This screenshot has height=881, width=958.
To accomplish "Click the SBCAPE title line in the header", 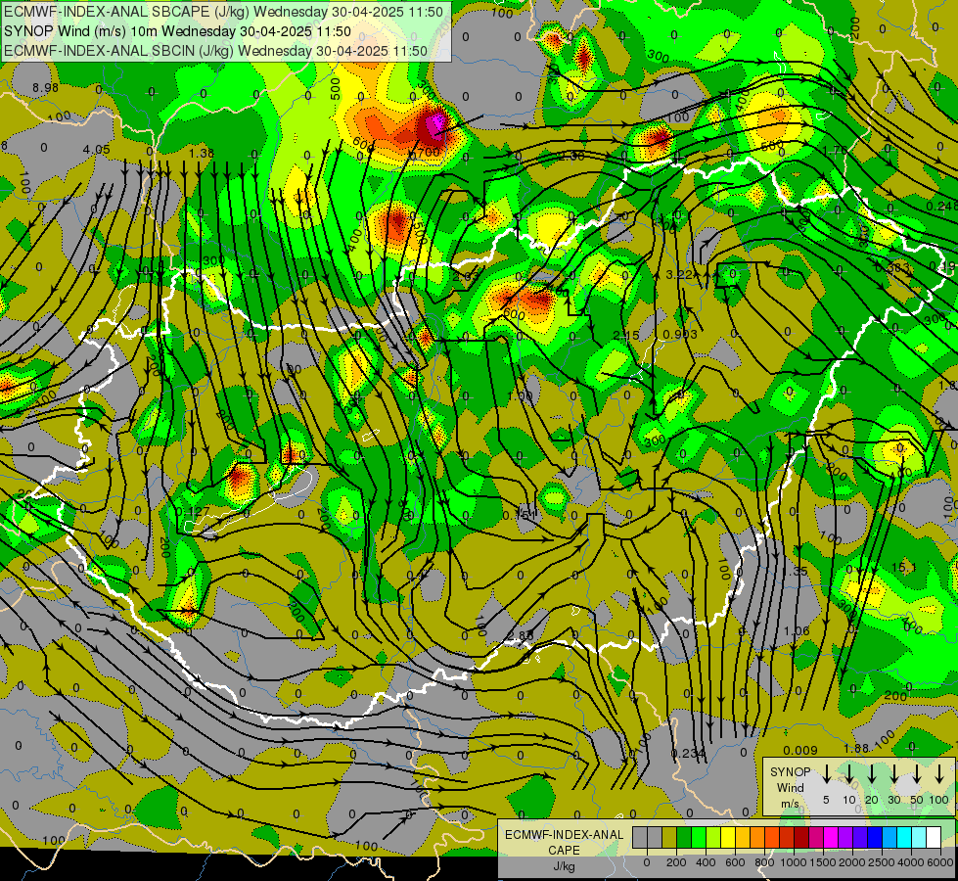I will tap(223, 11).
